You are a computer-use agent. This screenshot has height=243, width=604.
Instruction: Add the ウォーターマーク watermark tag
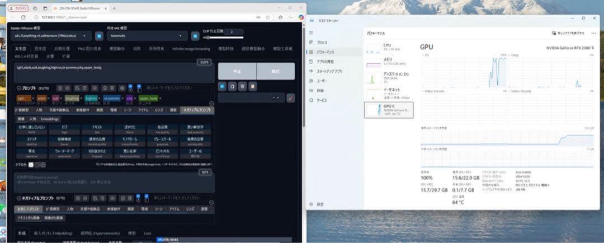point(64,153)
